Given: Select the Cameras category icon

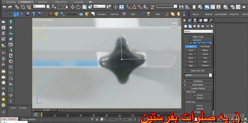Looking at the screenshot, I should click(x=199, y=26).
